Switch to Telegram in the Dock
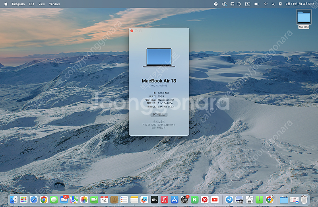 pyautogui.click(x=229, y=200)
